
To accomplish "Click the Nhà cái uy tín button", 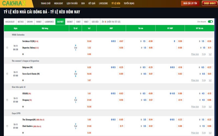I will tap(190, 4).
